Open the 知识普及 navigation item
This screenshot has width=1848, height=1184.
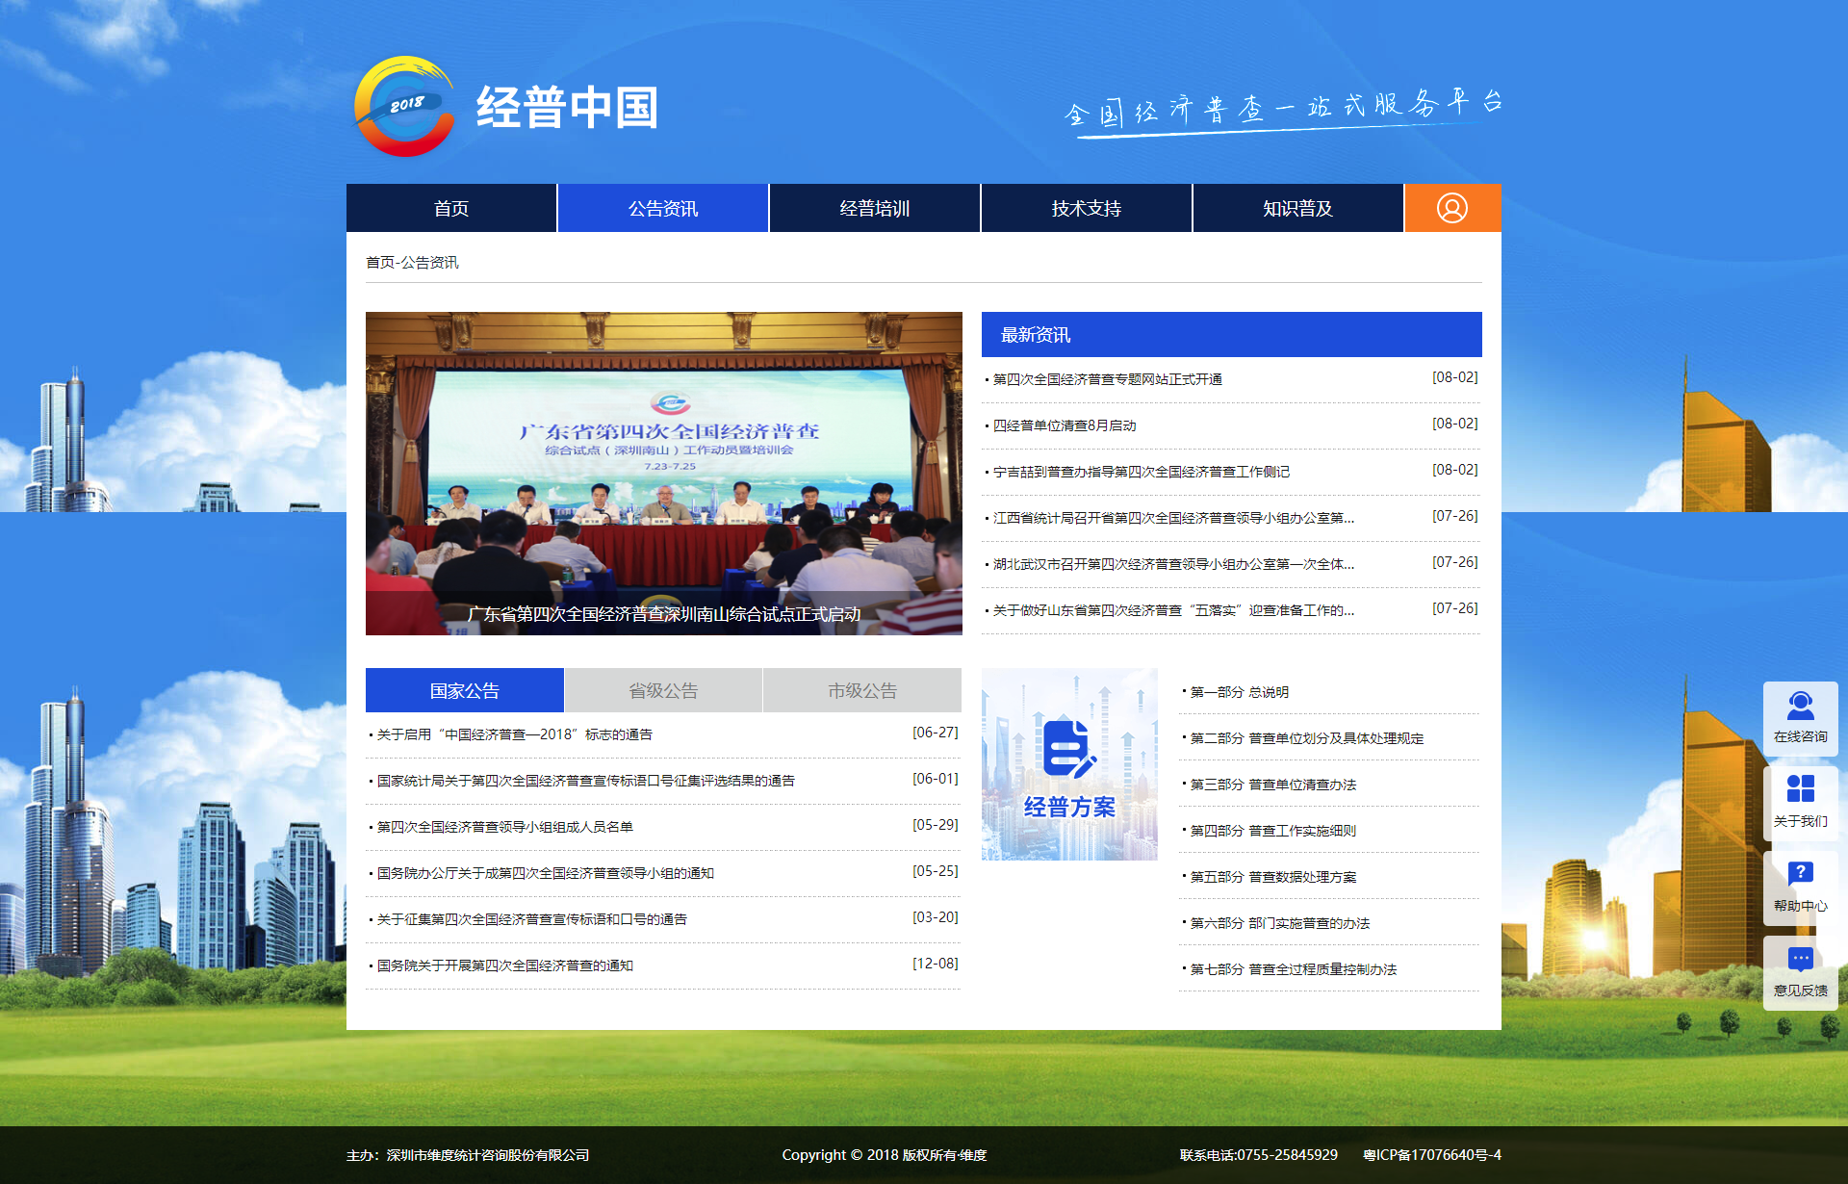pyautogui.click(x=1297, y=208)
